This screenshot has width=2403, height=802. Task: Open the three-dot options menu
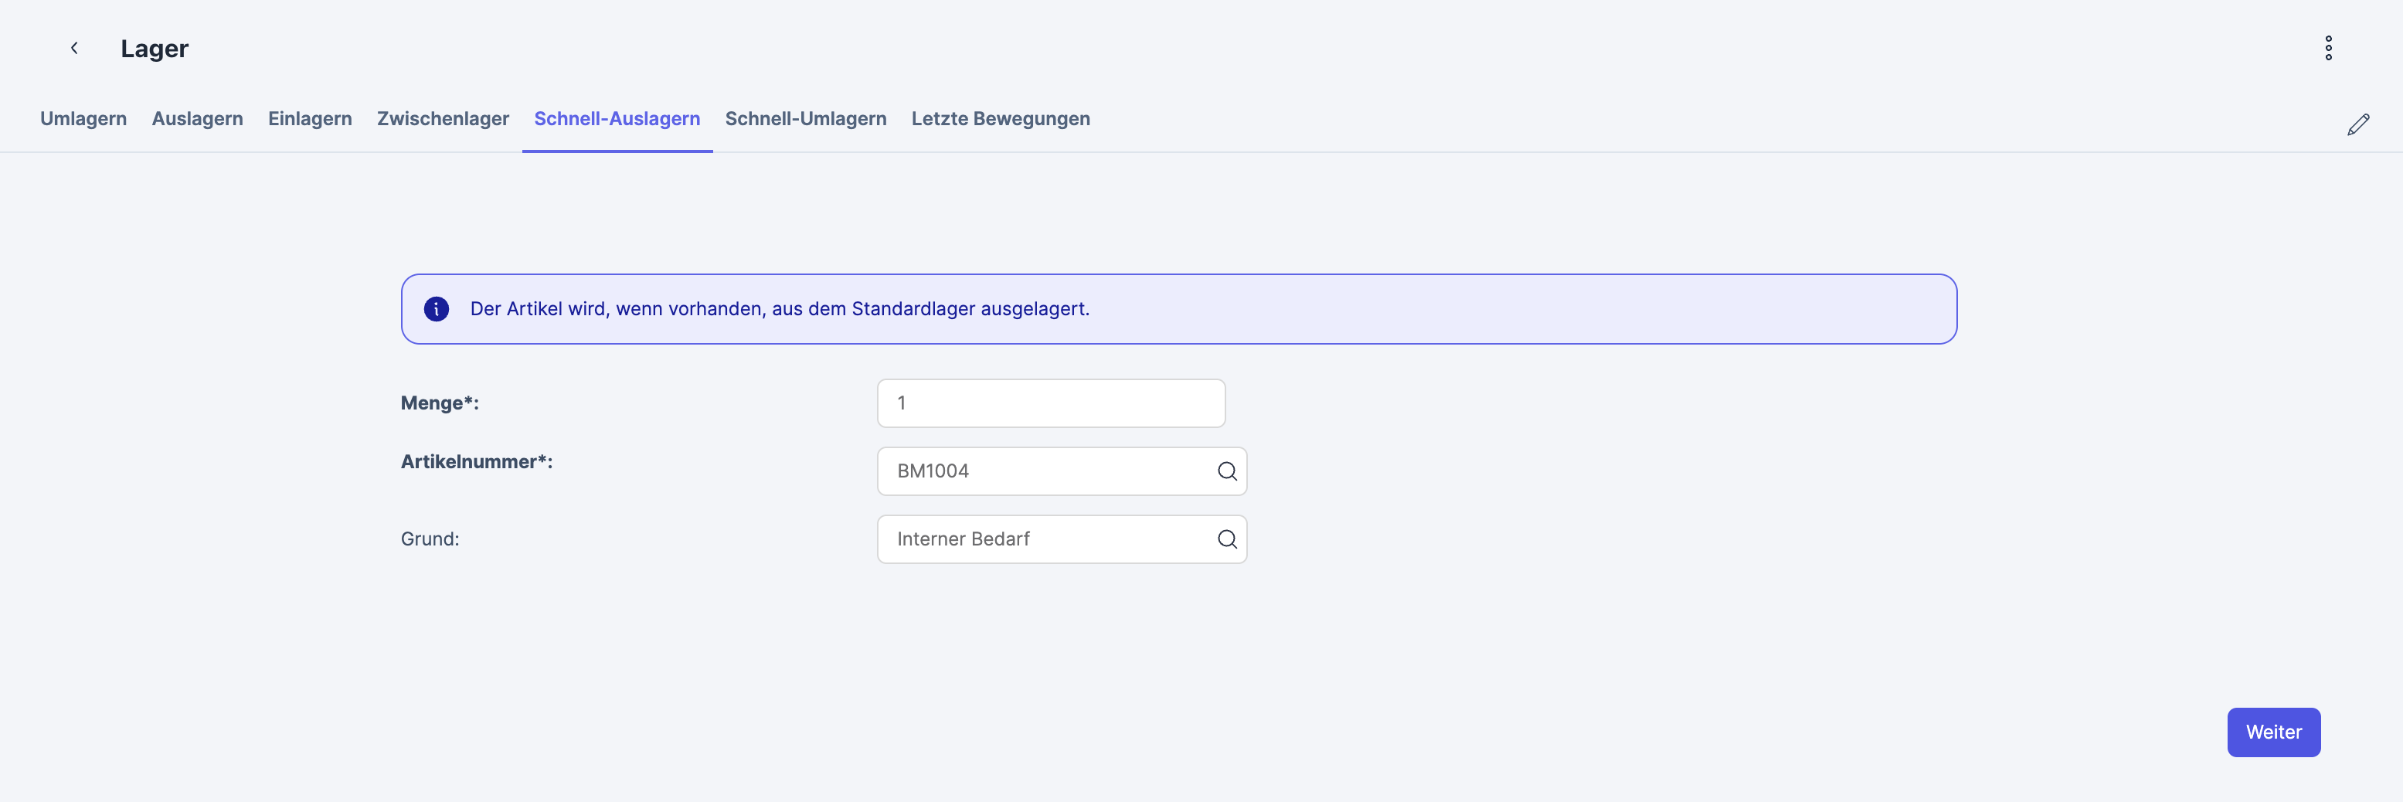click(x=2327, y=49)
